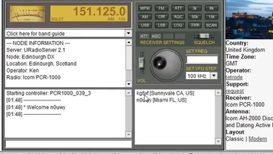Viewport: 273px width, 154px height.
Task: Click 'Radio: Icom PCR-1000' line
Action: (33, 77)
